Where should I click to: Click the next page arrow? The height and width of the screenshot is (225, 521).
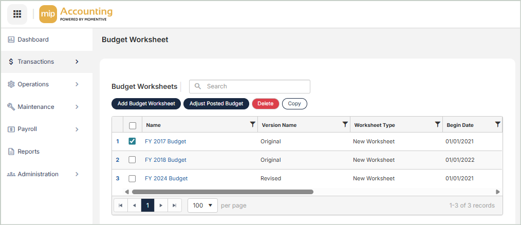tap(161, 205)
